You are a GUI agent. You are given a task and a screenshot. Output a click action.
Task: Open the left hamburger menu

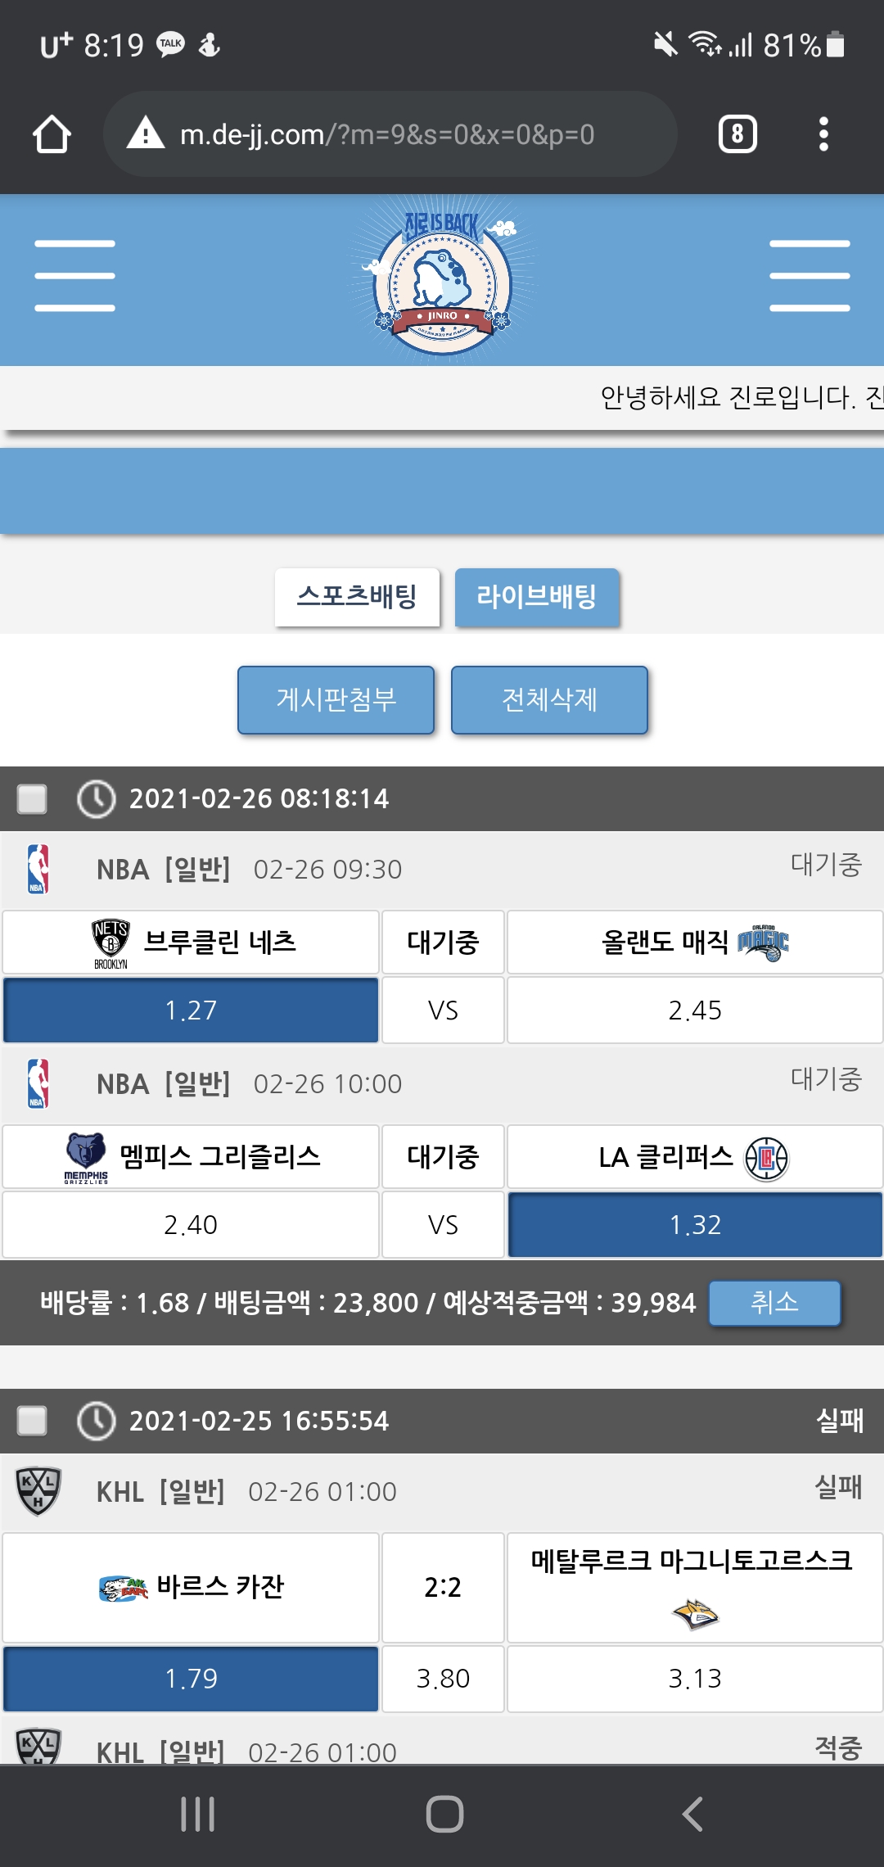click(x=74, y=276)
